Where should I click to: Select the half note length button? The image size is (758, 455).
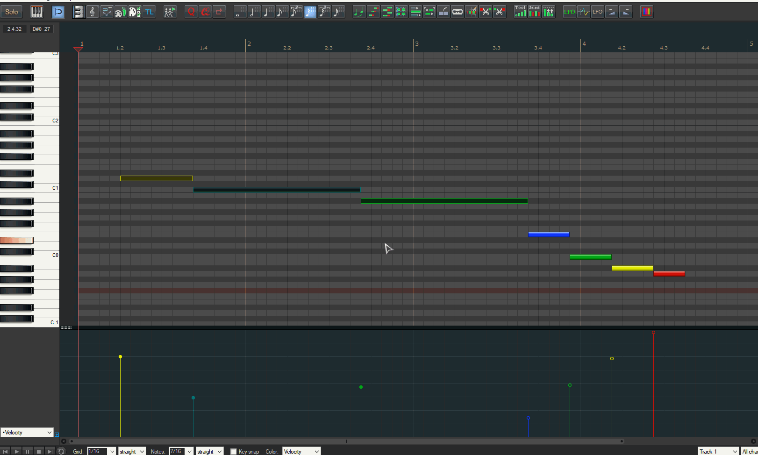(x=254, y=12)
